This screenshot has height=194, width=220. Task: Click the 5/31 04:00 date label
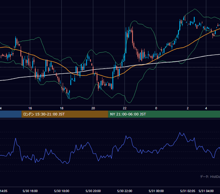pos(206,191)
